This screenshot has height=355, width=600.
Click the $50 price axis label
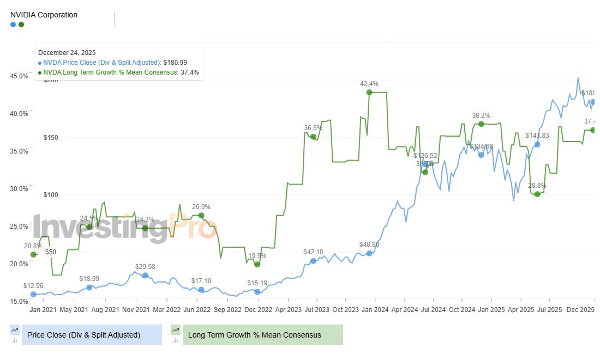pyautogui.click(x=51, y=252)
